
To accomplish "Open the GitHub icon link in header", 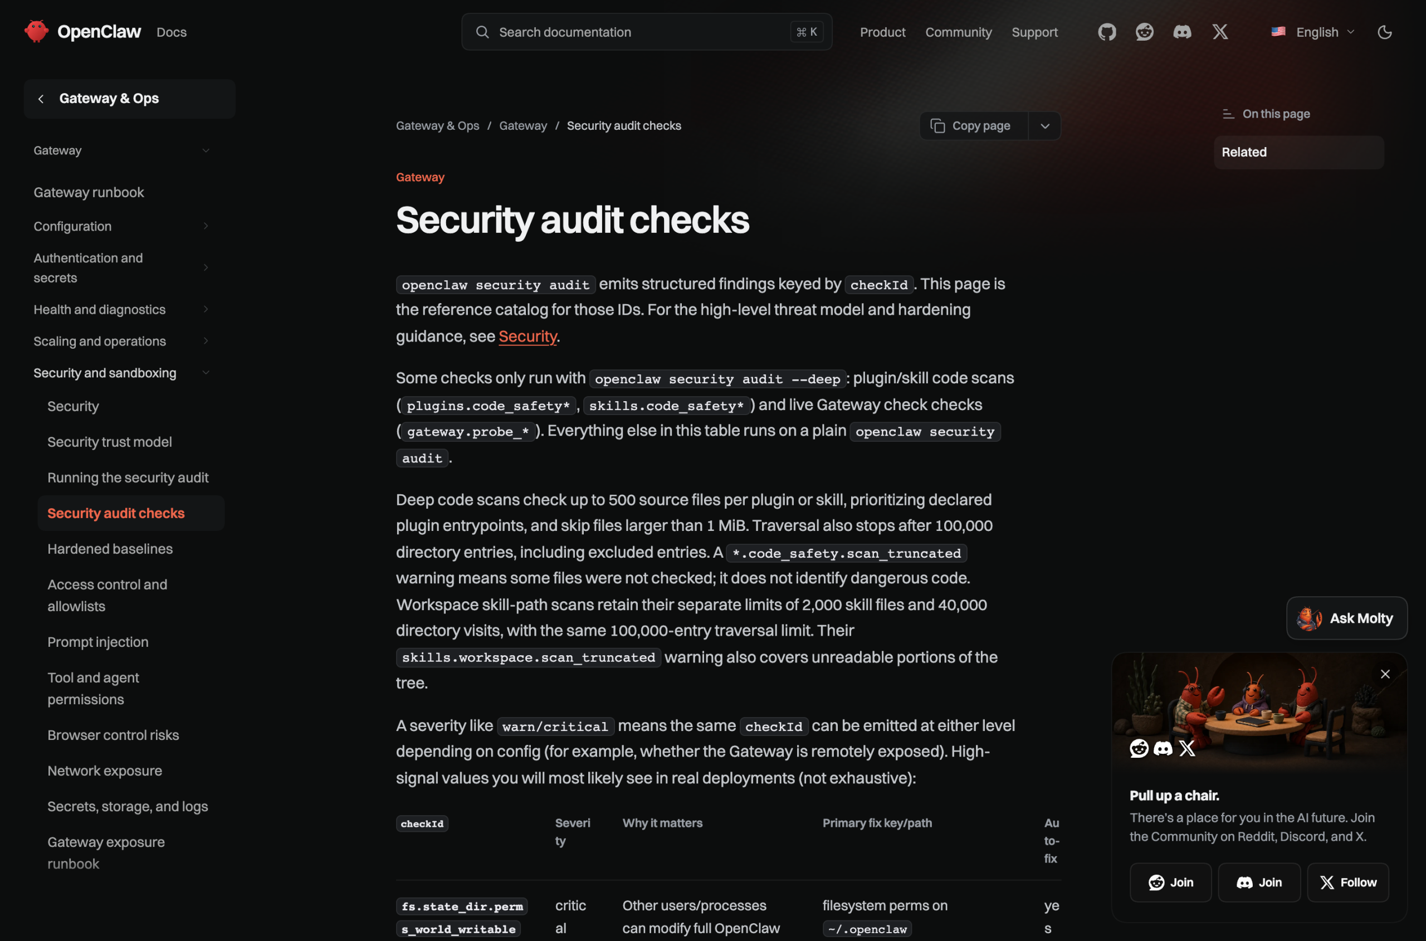I will pyautogui.click(x=1107, y=32).
